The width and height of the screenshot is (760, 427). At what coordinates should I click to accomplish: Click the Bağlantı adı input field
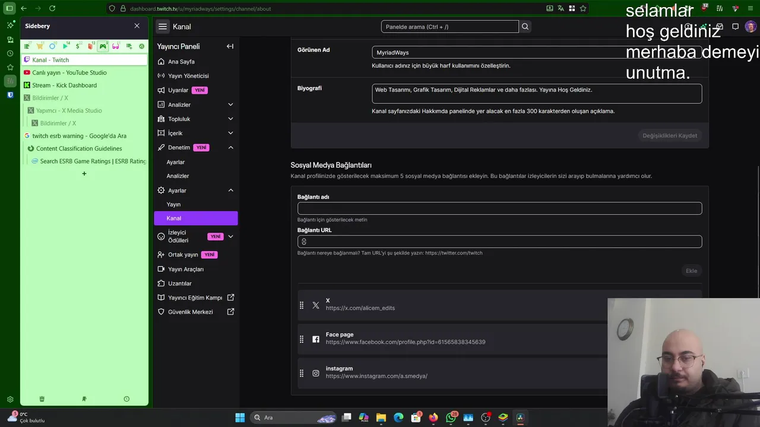coord(499,208)
